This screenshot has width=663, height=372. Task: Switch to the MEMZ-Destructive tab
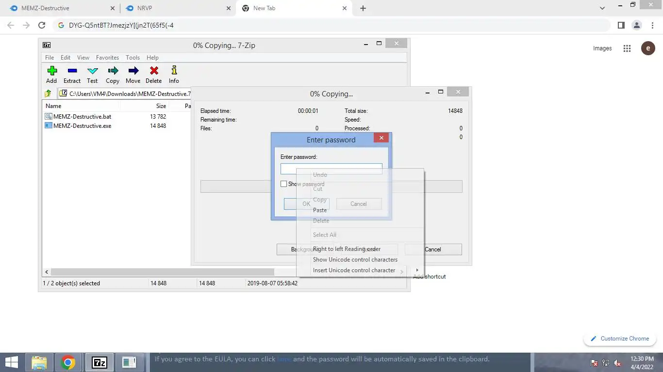click(59, 8)
